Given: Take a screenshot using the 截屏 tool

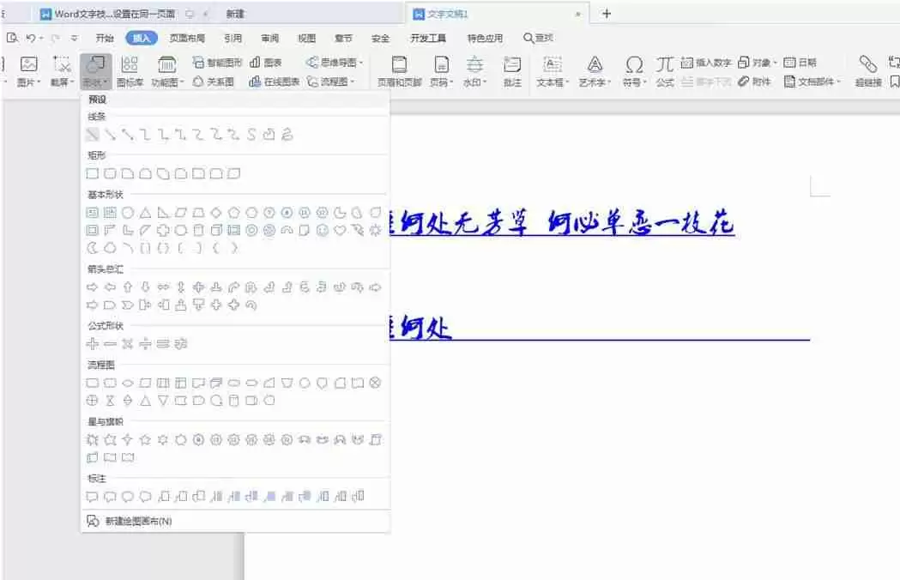Looking at the screenshot, I should pos(61,69).
